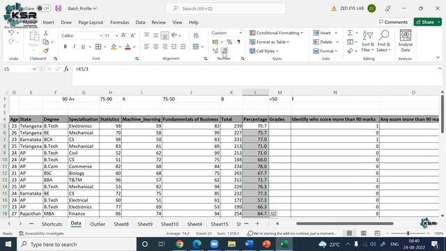446x251 pixels.
Task: Apply the red font color swatch
Action: [x=128, y=47]
